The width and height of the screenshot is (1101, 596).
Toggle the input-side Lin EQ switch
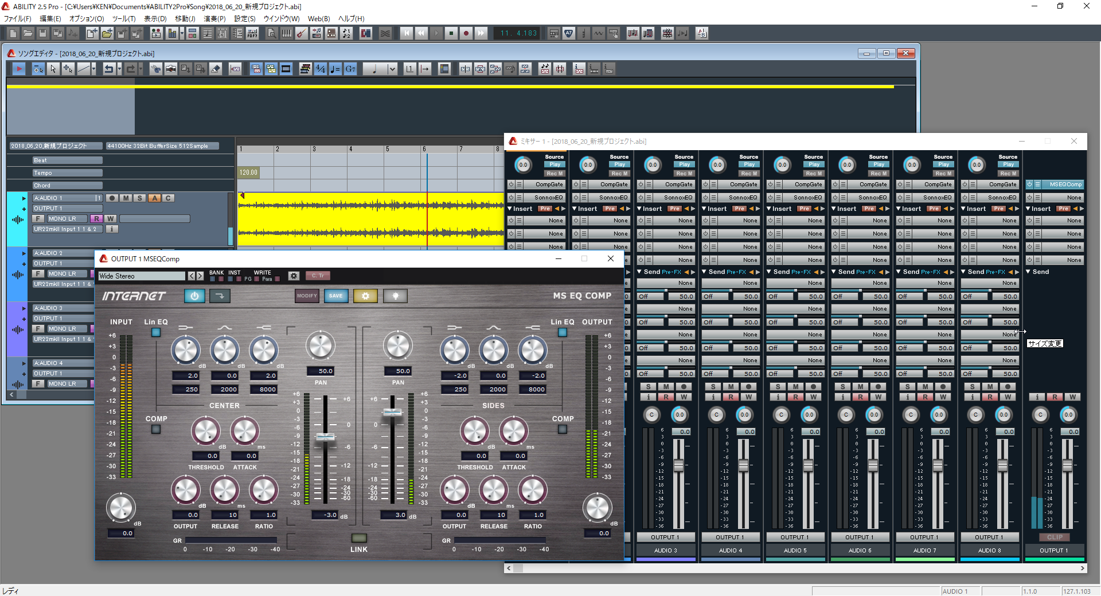(x=156, y=332)
